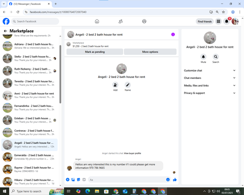Open the Chrome zoom magnifier icon
The image size is (244, 195).
pos(217,12)
